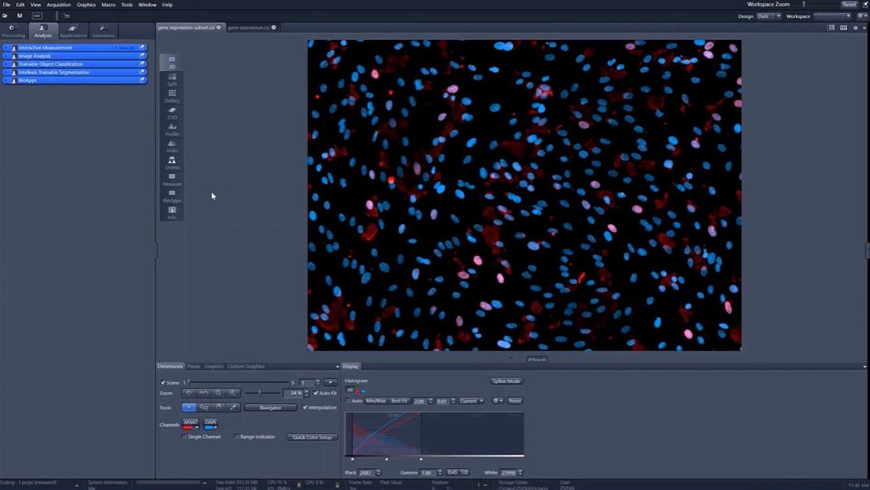Open the Design dropdown
Image resolution: width=870 pixels, height=490 pixels.
(x=769, y=16)
